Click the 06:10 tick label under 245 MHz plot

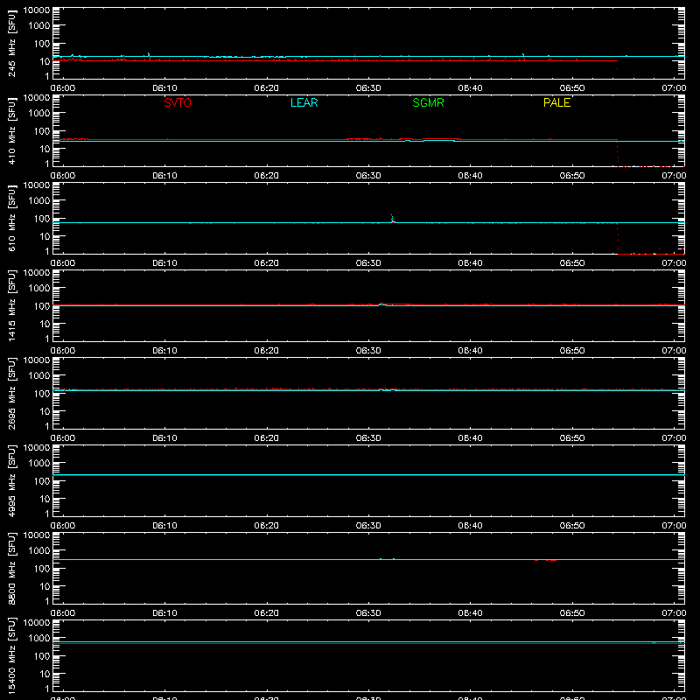tap(164, 88)
